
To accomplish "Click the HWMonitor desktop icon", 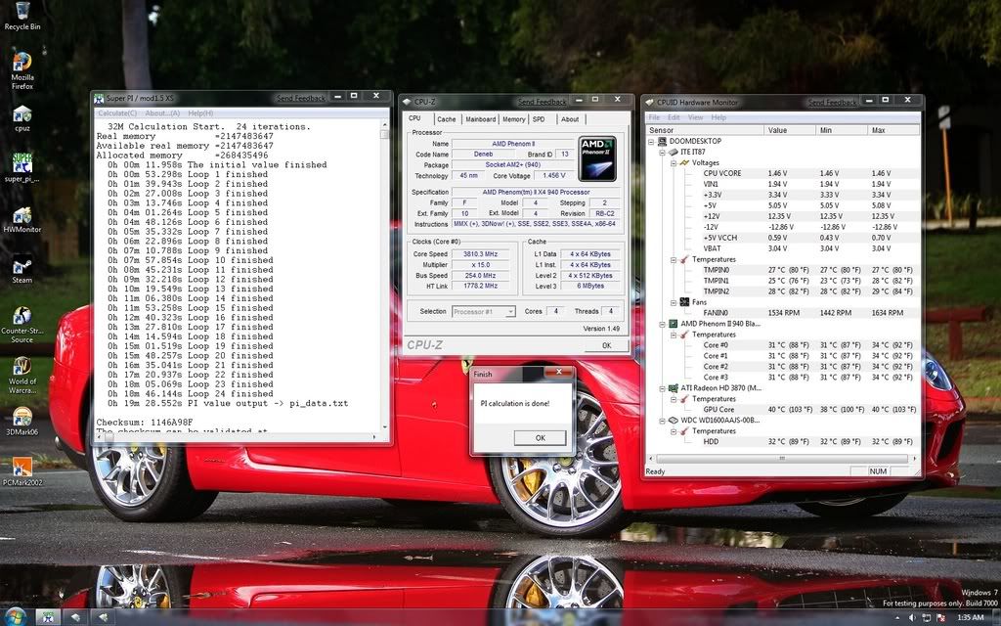I will 22,215.
